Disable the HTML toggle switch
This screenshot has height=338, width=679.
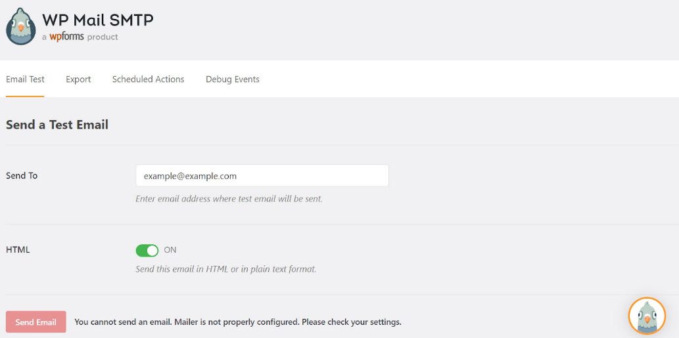[x=147, y=250]
